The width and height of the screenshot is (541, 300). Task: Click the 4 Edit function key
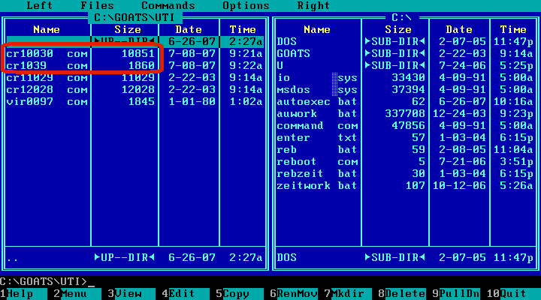coord(186,294)
